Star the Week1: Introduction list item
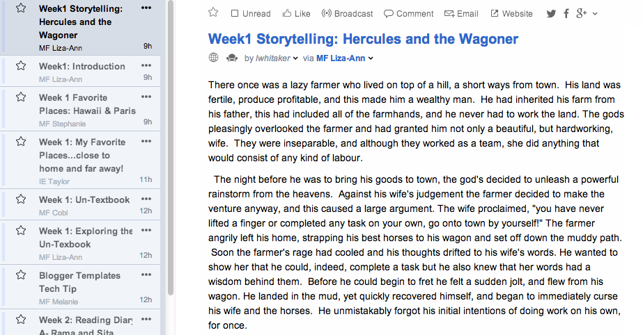643x335 pixels. coord(21,66)
